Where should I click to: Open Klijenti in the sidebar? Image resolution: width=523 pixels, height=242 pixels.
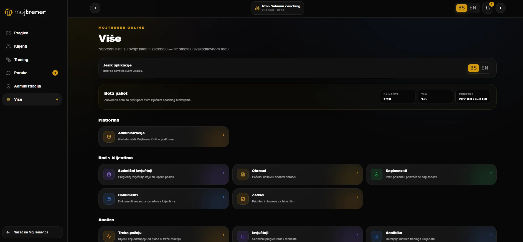pos(32,46)
